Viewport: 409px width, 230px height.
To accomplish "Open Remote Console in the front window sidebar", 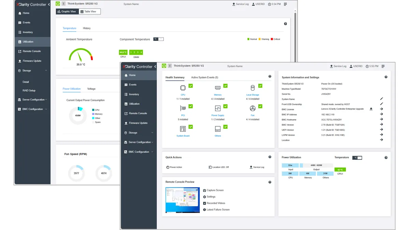I will tap(138, 113).
